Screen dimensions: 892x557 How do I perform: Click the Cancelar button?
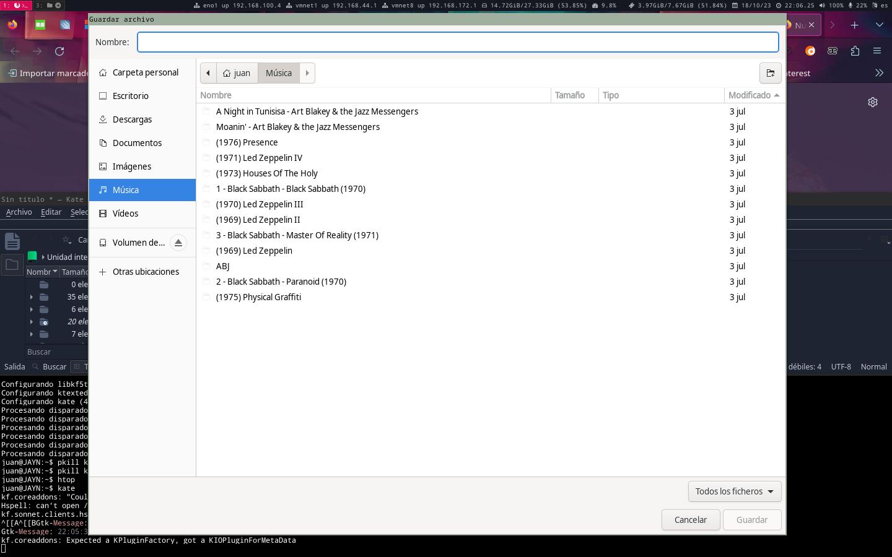(691, 520)
